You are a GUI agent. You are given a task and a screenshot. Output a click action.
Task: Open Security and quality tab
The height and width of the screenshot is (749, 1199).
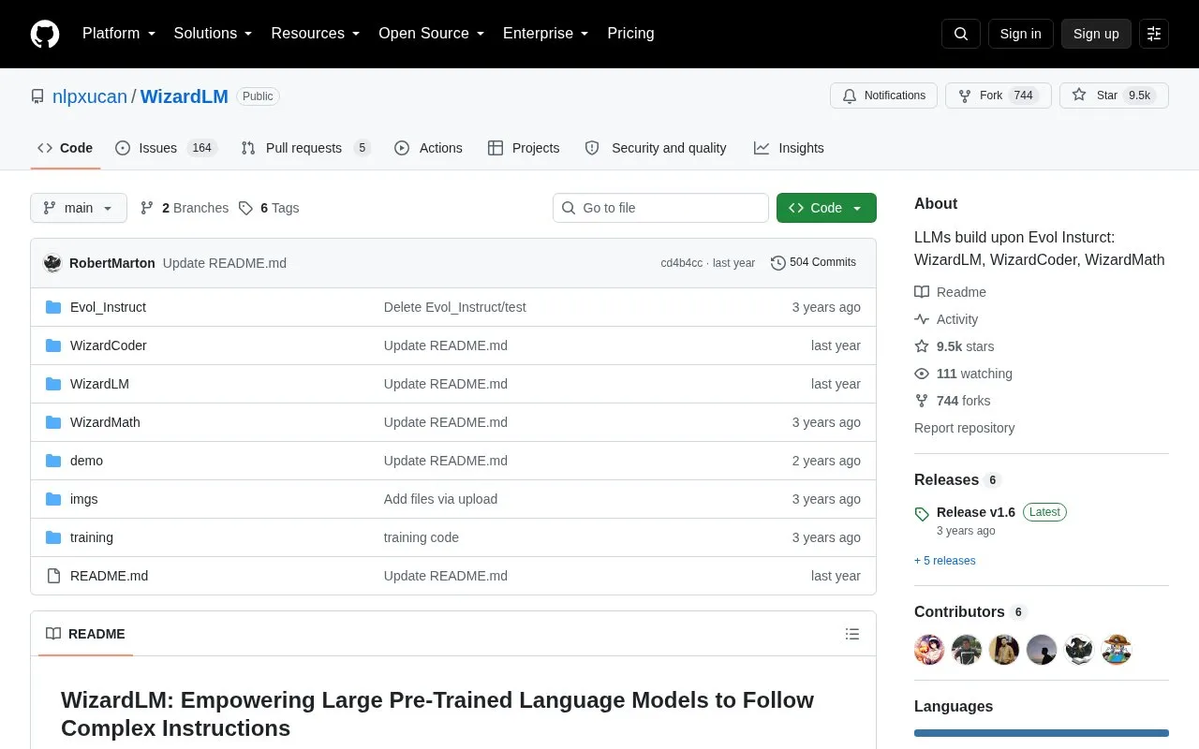656,148
